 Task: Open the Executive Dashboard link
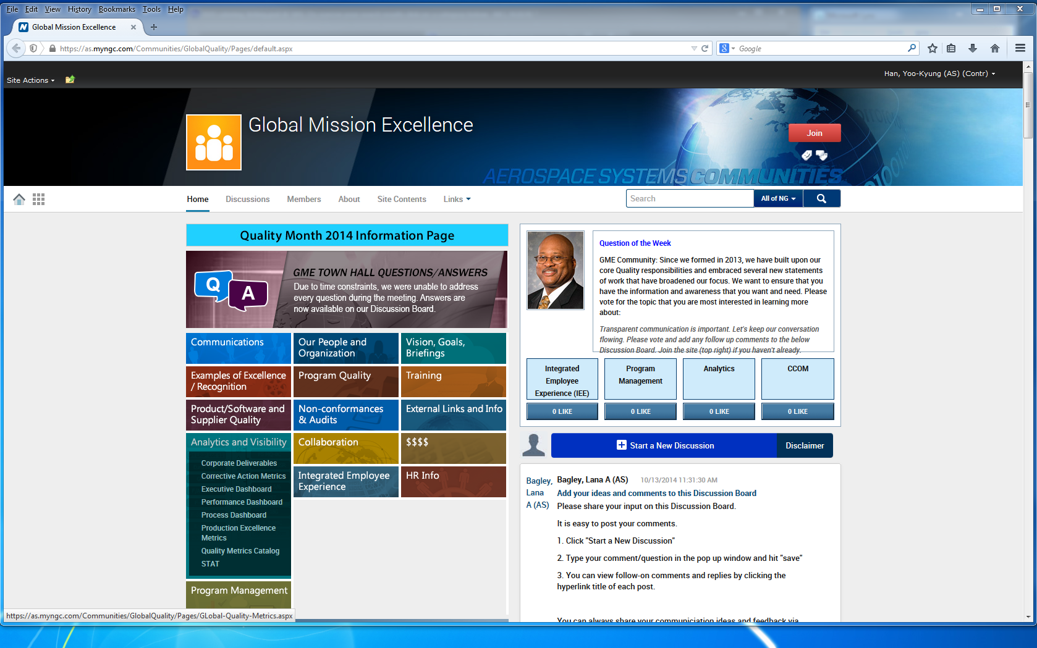tap(236, 489)
